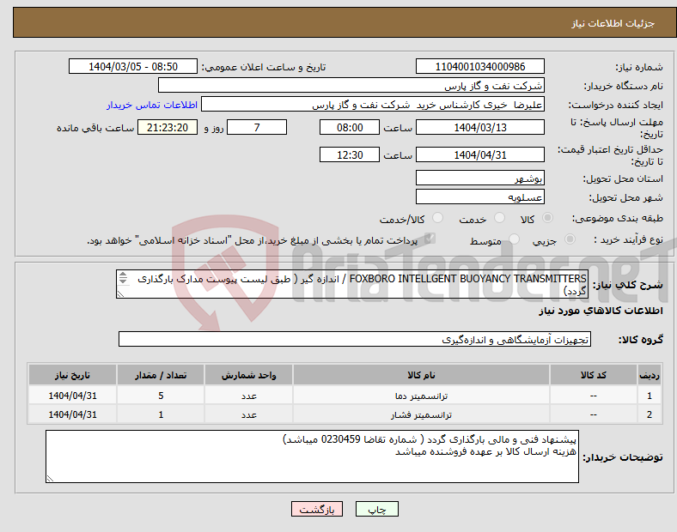The width and height of the screenshot is (677, 532).
Task: Click the deadline time field 08:00
Action: tap(350, 127)
